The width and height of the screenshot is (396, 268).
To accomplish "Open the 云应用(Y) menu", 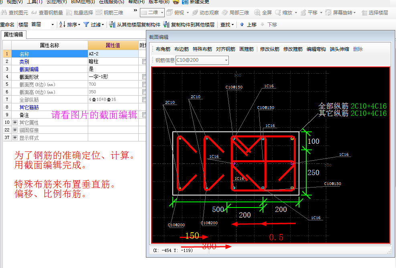I will (57, 2).
